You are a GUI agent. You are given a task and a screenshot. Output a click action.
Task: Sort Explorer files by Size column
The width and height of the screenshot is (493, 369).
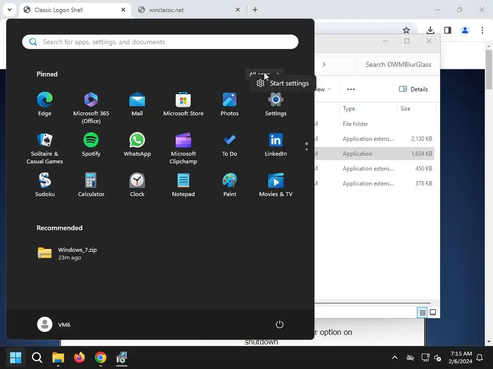416,109
